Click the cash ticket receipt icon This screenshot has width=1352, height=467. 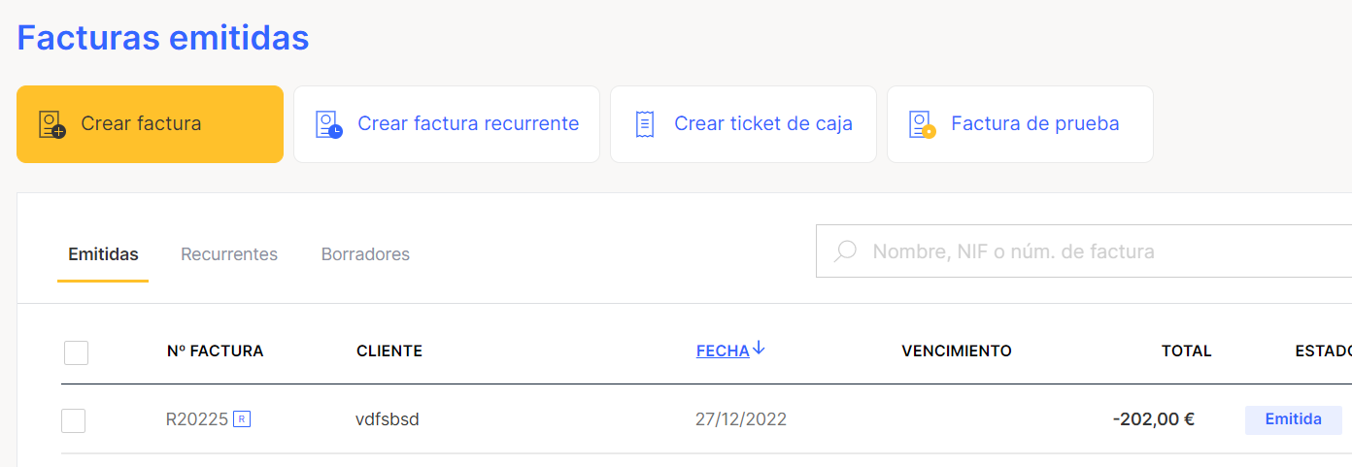coord(644,124)
